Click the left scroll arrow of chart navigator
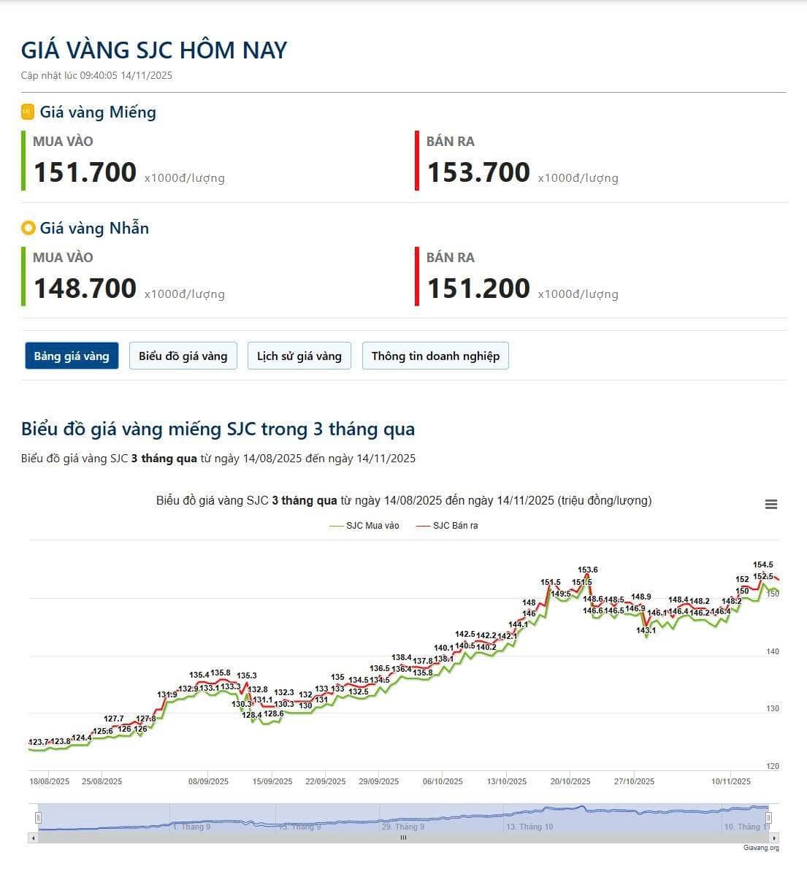The image size is (807, 877). tap(34, 838)
